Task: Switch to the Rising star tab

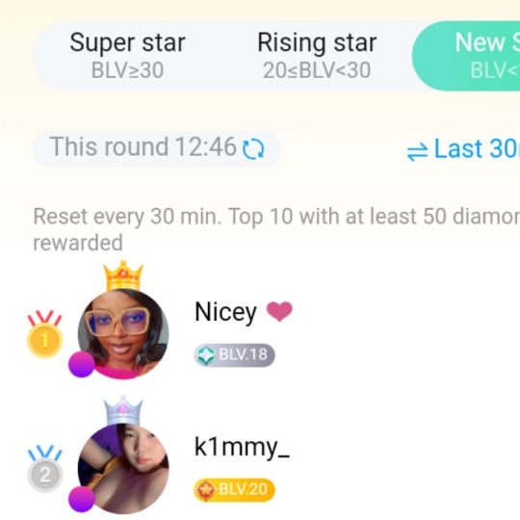Action: point(317,56)
